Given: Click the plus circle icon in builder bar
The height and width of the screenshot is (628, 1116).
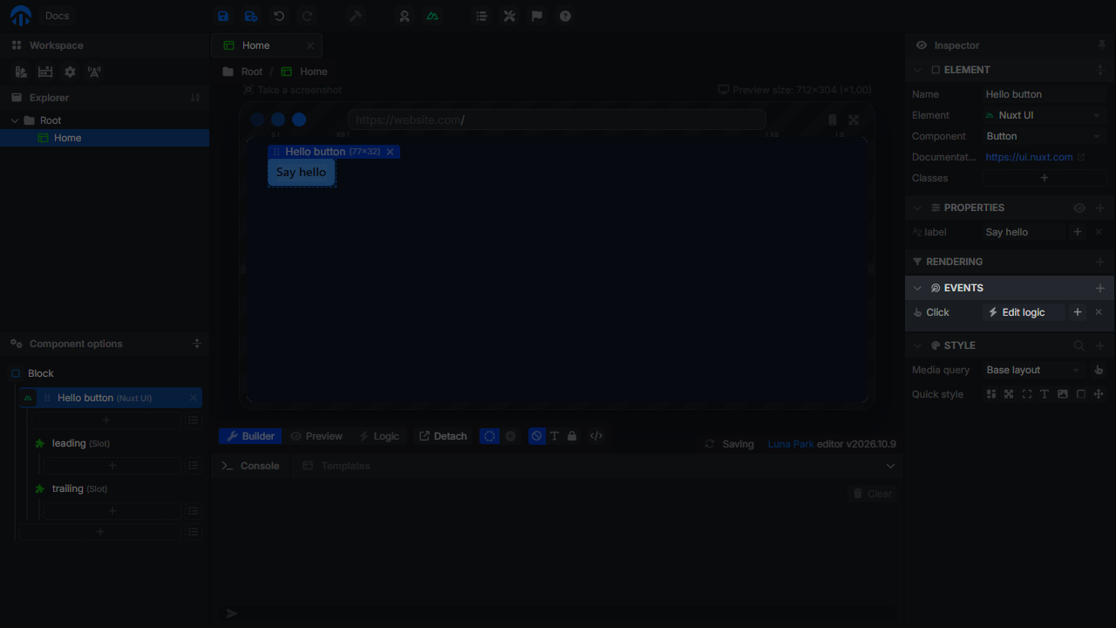Looking at the screenshot, I should (511, 436).
